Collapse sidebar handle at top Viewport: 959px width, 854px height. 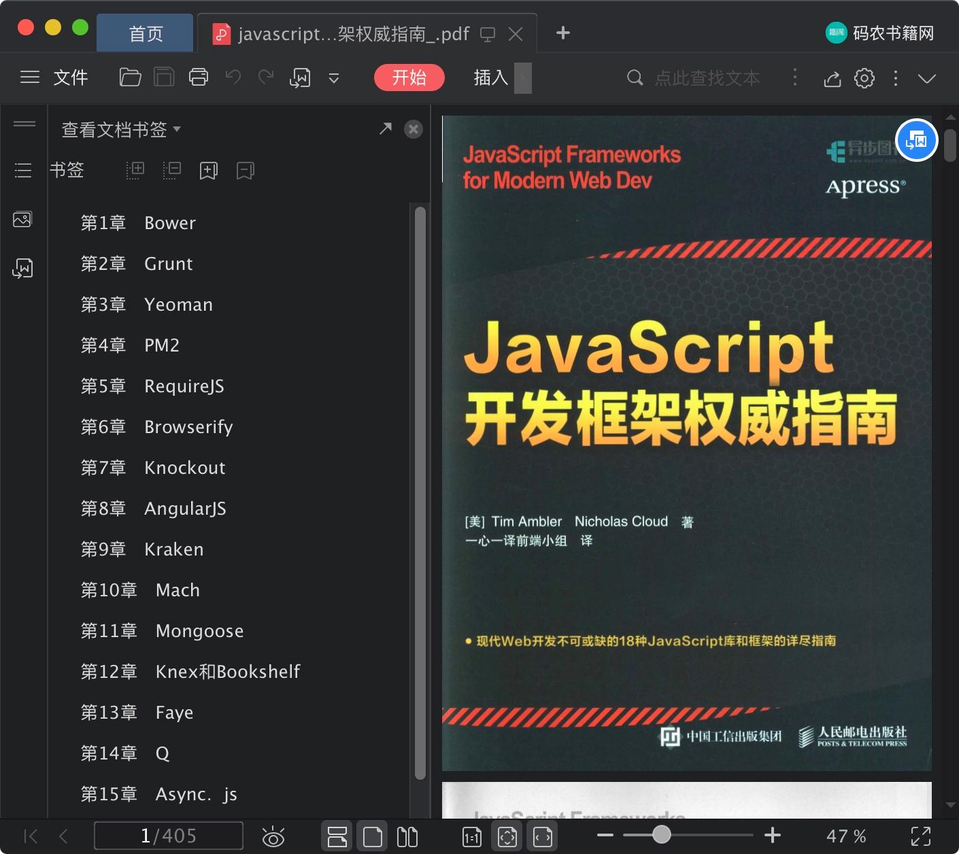pyautogui.click(x=24, y=124)
